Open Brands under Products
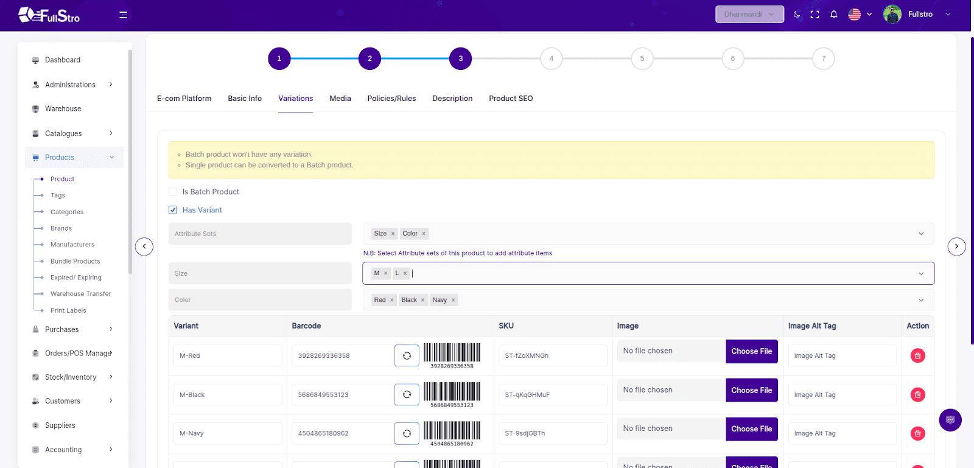Viewport: 974px width, 468px height. [x=61, y=228]
